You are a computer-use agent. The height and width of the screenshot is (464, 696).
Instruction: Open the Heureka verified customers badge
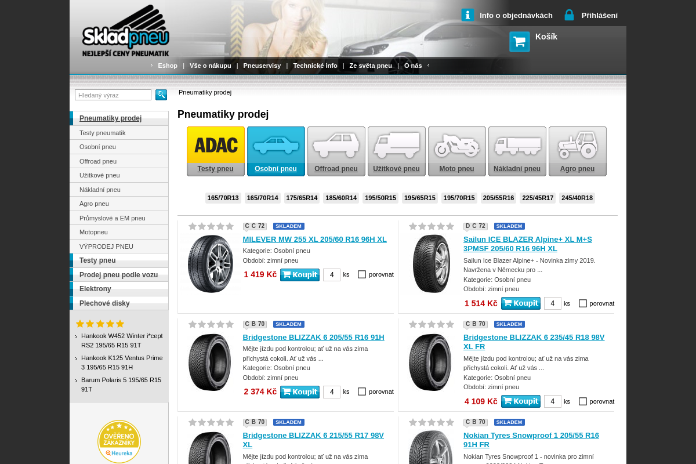coord(119,441)
